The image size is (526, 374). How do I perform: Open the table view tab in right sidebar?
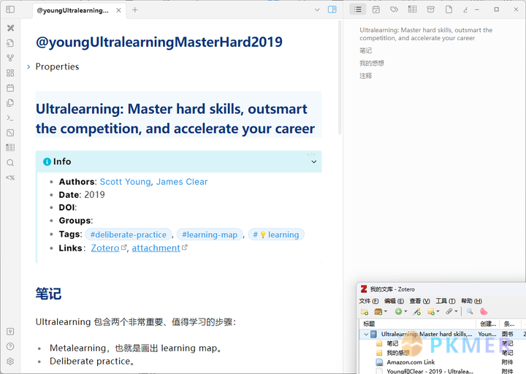[412, 9]
